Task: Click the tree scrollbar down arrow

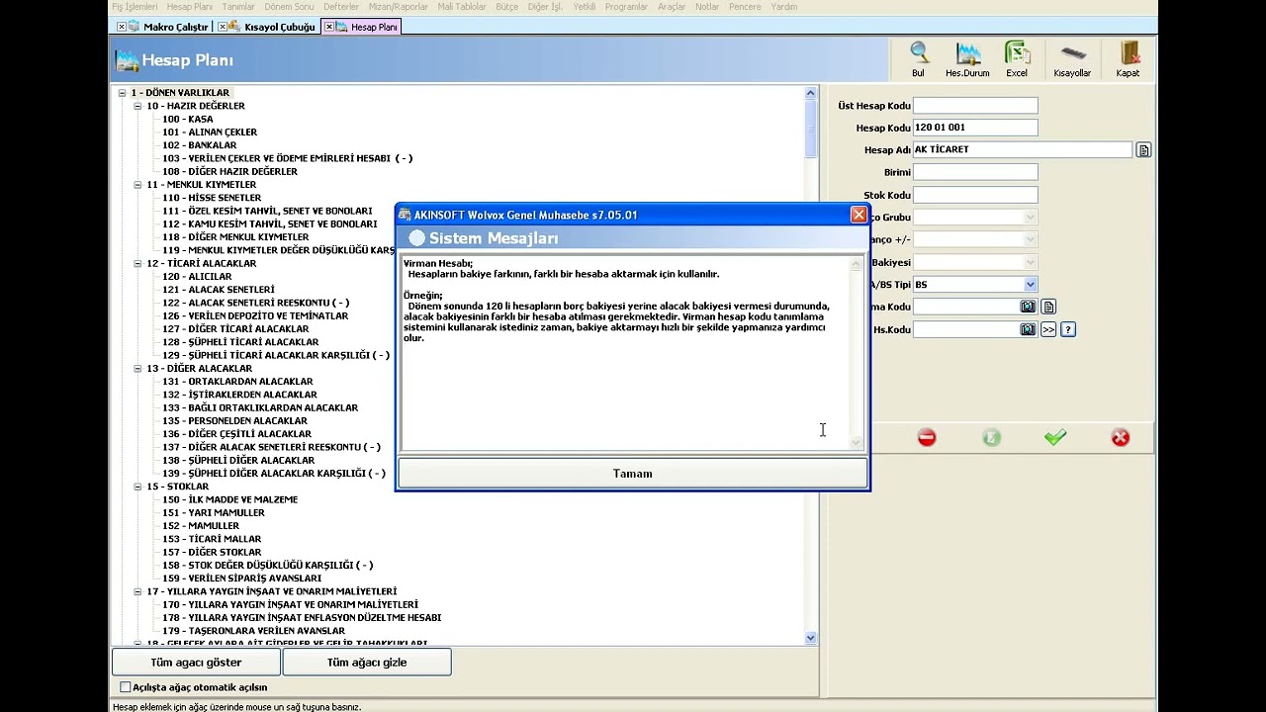Action: [811, 638]
